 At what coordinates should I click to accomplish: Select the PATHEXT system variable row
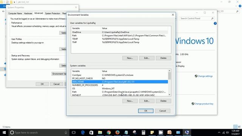click(120, 95)
